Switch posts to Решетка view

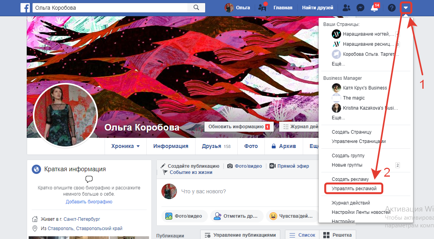click(337, 235)
